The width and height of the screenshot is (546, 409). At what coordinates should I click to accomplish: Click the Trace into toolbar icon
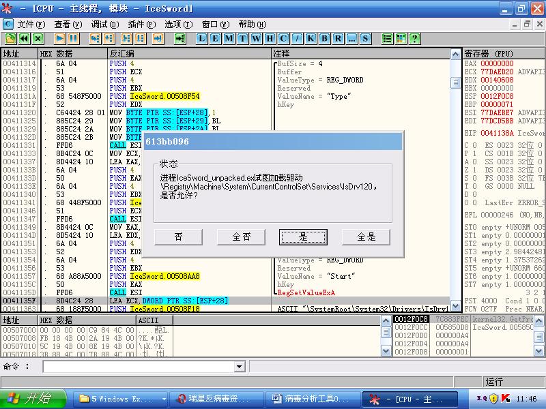(x=126, y=39)
